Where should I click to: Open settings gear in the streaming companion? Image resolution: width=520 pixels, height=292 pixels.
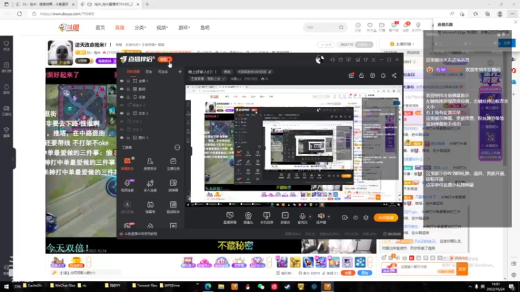tap(366, 217)
